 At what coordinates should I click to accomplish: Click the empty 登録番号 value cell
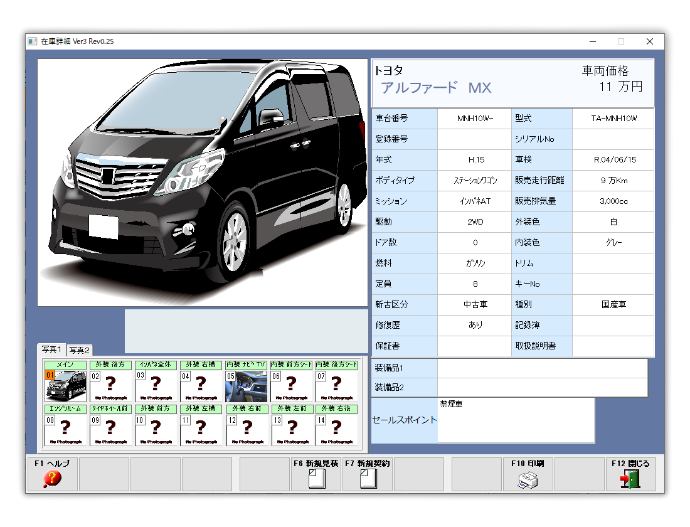point(475,139)
